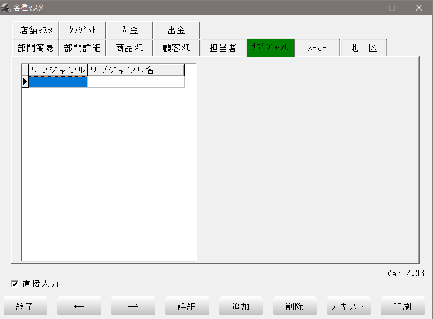The image size is (433, 319).
Task: Click the 追加 button
Action: (x=241, y=306)
